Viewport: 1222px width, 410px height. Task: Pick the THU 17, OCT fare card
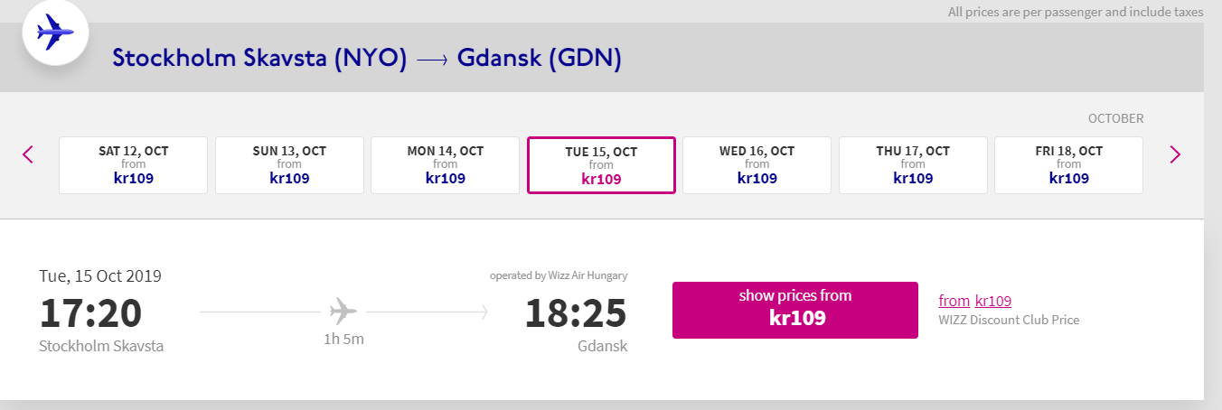pyautogui.click(x=913, y=165)
